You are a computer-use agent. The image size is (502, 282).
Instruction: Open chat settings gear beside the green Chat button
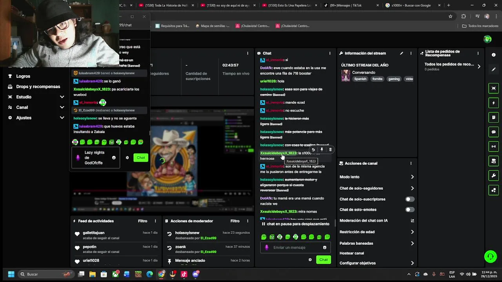coord(310,260)
